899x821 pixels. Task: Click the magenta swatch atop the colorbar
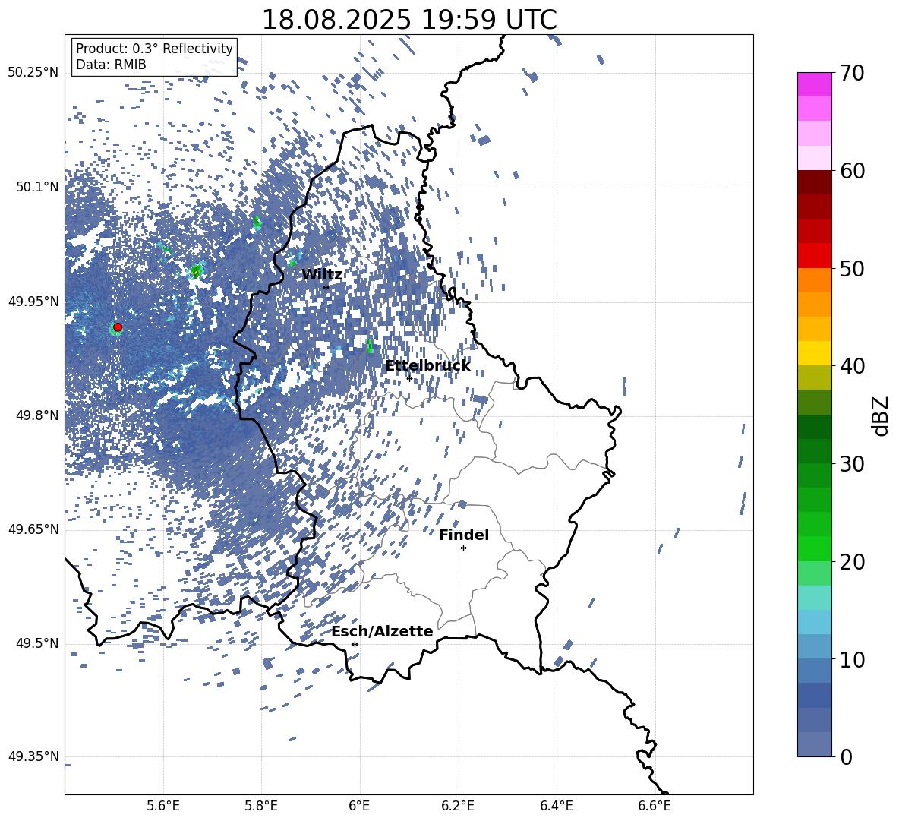coord(815,85)
